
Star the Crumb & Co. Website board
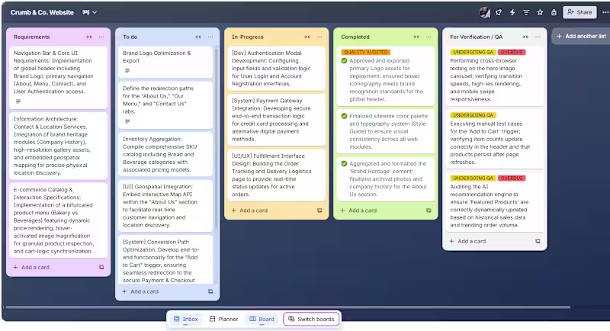pos(540,12)
